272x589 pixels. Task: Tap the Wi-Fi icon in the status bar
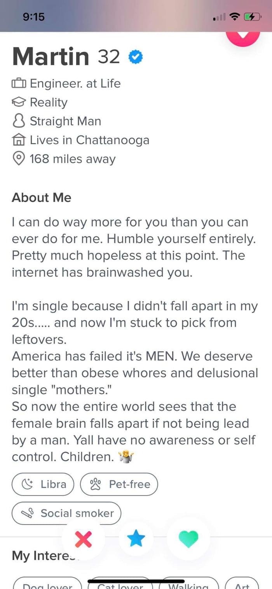pos(235,17)
